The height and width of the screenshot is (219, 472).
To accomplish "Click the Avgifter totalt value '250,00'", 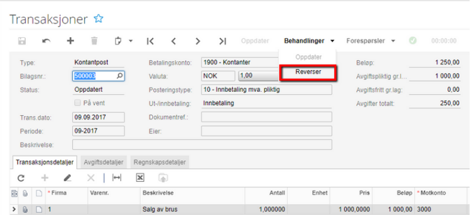I will (x=449, y=103).
